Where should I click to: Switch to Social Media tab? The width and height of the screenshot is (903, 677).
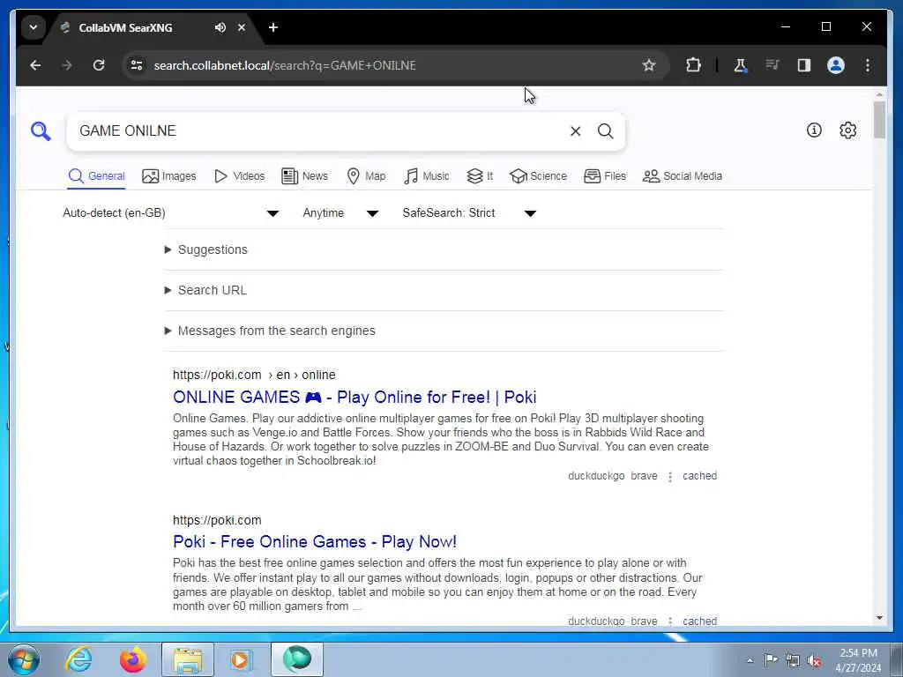683,176
